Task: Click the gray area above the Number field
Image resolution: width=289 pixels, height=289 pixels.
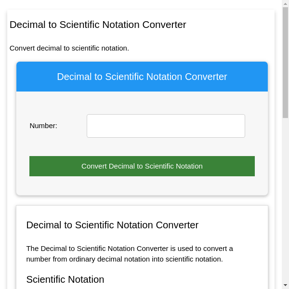Action: [142, 103]
